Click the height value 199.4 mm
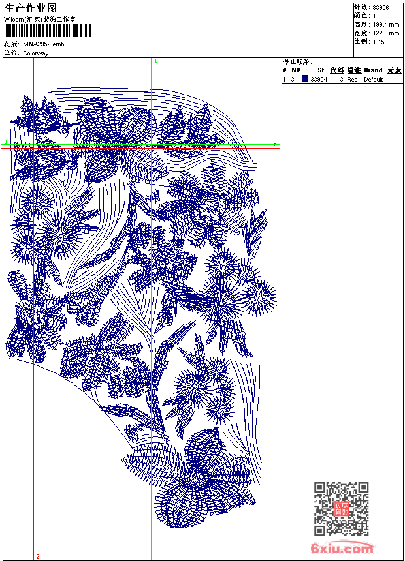Image resolution: width=405 pixels, height=561 pixels. tap(385, 25)
